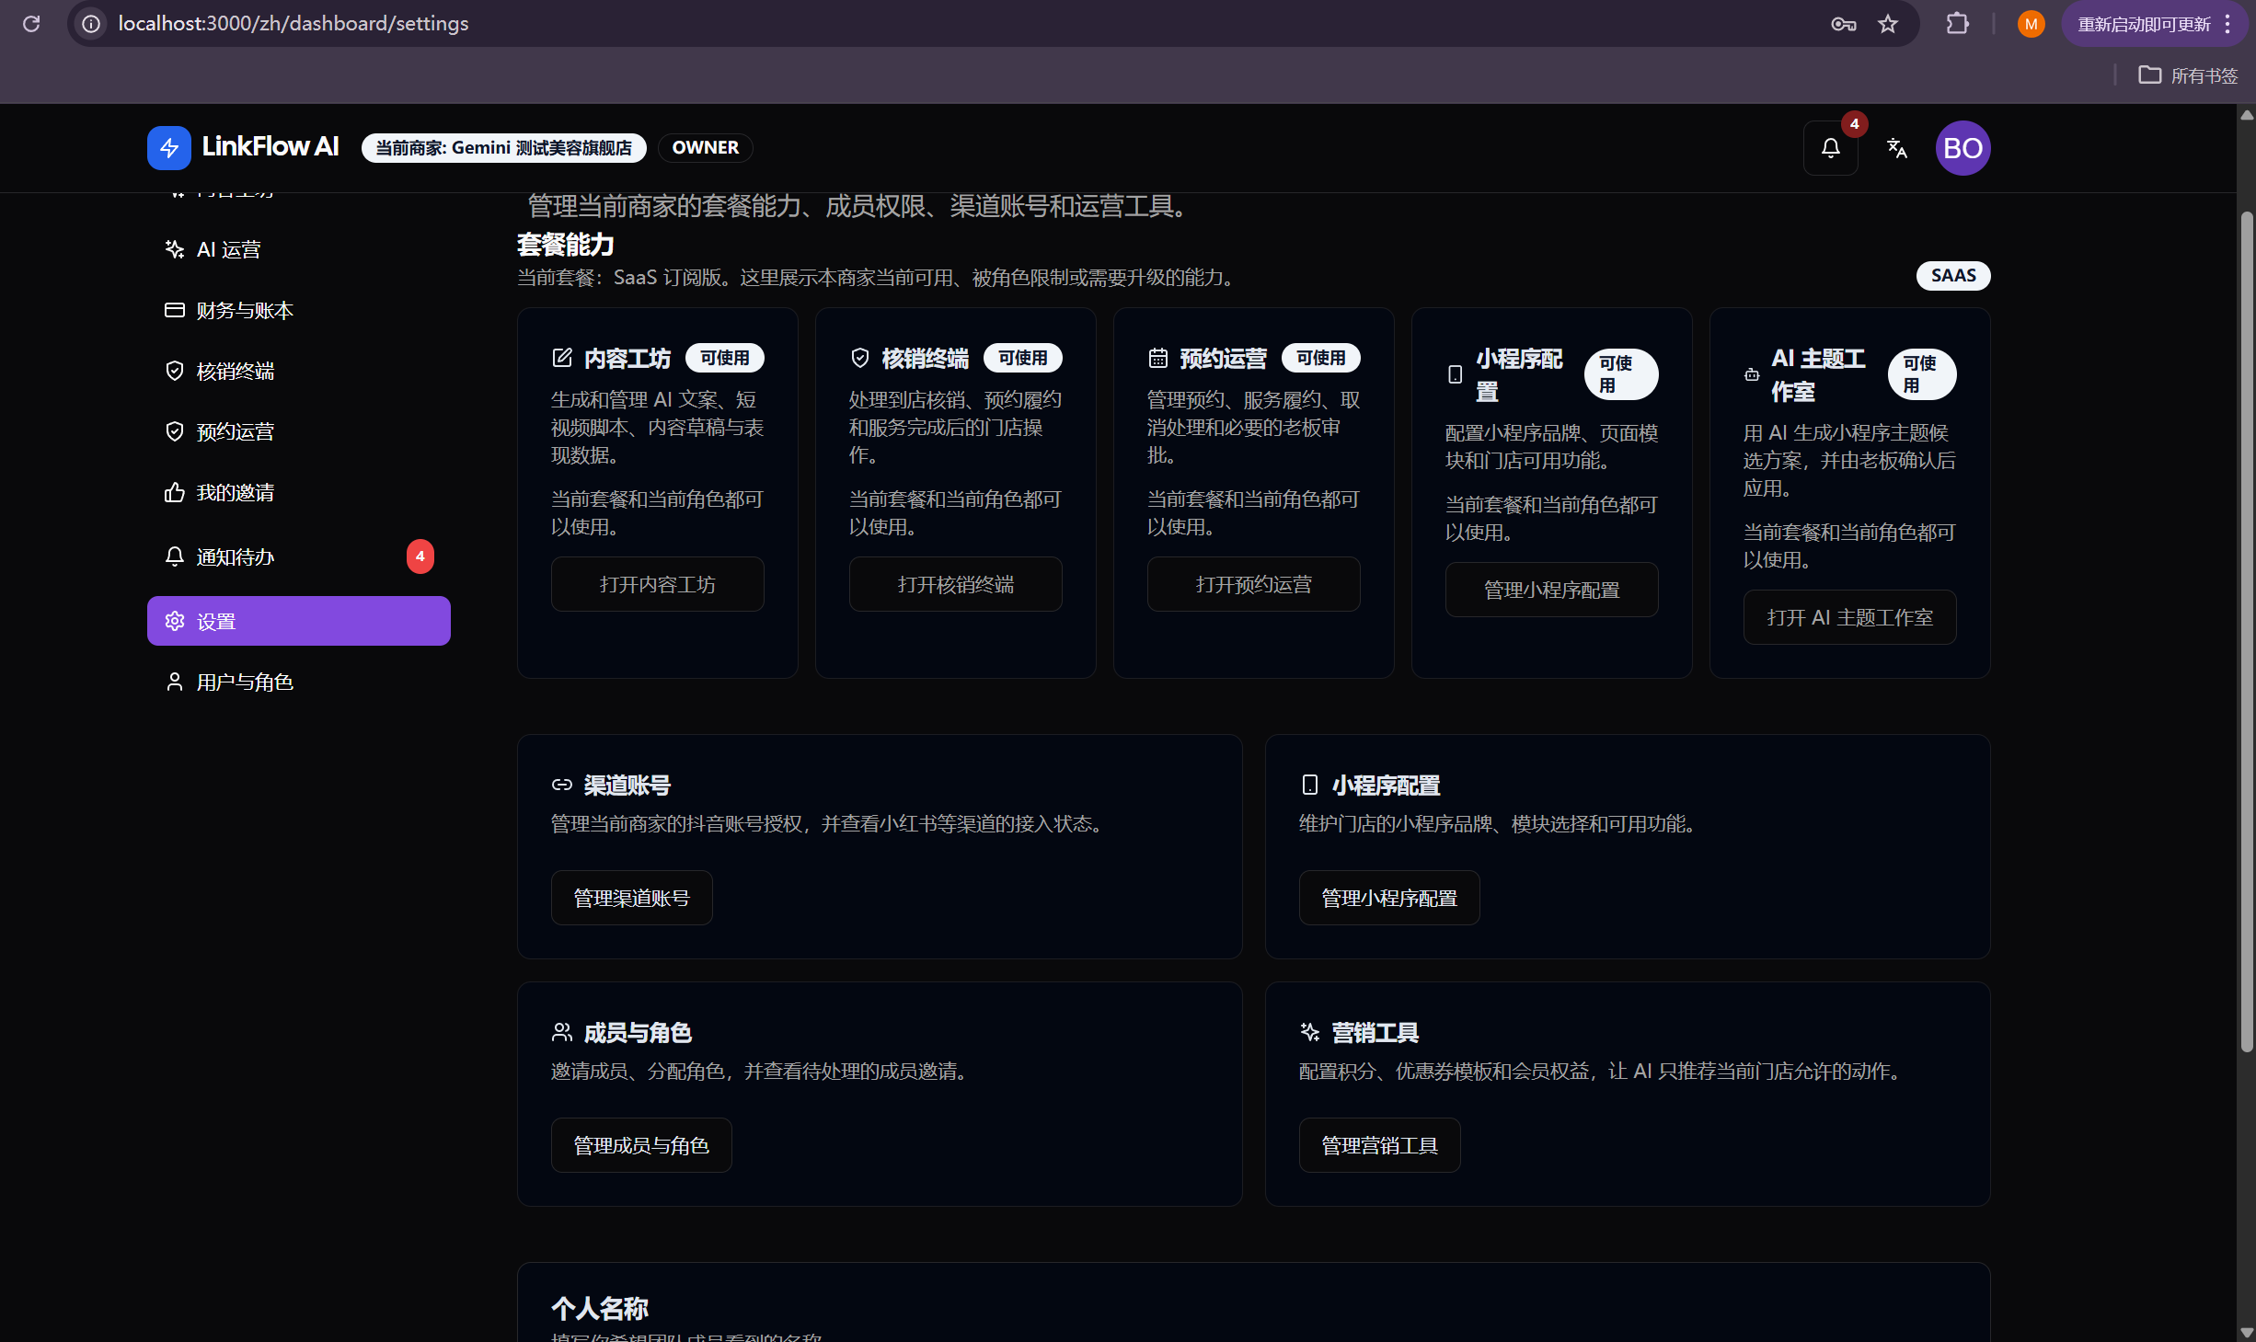Click the 可使用 badge on 核销终端 card
The width and height of the screenshot is (2256, 1342).
[1023, 358]
